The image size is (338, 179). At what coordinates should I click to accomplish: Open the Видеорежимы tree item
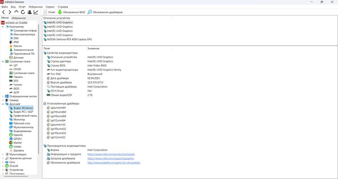20,131
